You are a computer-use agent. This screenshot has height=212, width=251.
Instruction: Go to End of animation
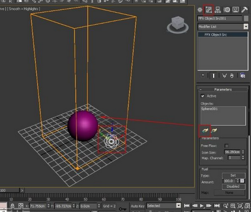(216, 206)
